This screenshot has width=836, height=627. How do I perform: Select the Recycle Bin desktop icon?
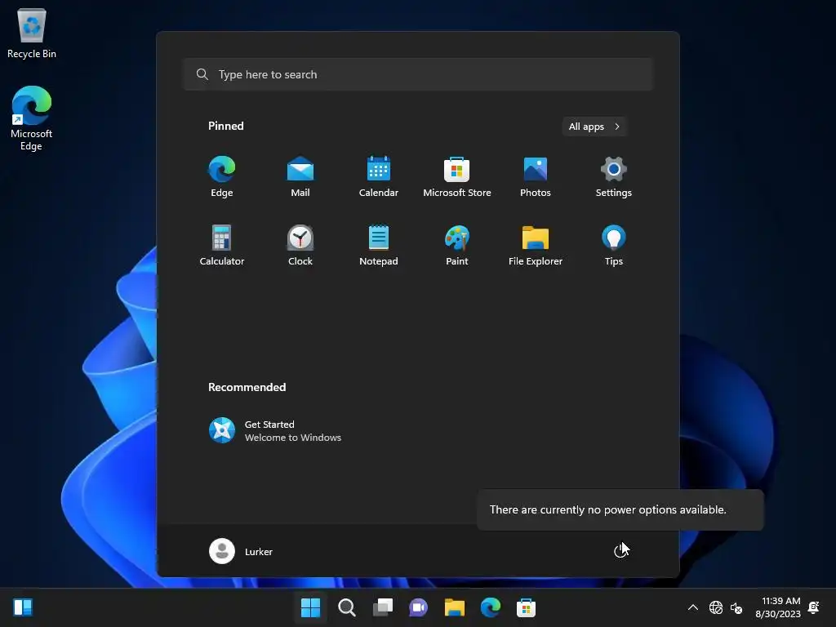(x=32, y=33)
